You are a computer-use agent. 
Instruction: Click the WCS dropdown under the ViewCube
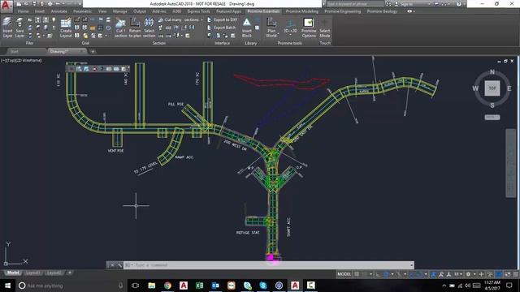pos(492,117)
